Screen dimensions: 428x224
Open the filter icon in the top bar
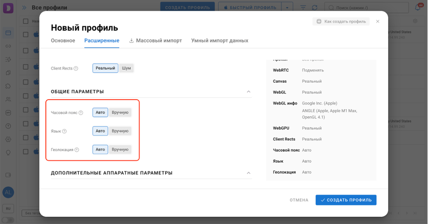pos(303,8)
